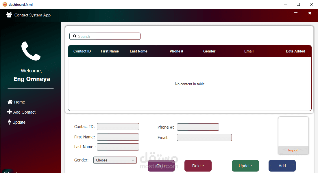Focus the Email text field
This screenshot has height=173, width=318.
204,137
